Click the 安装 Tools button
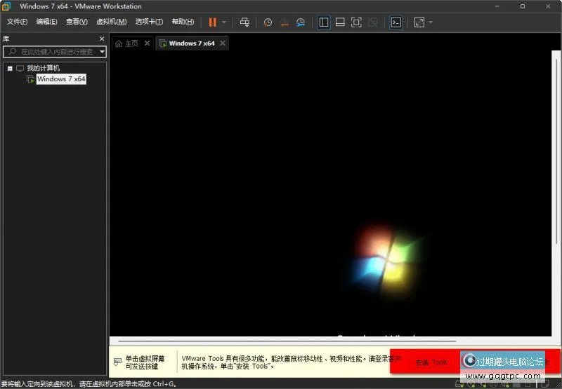The height and width of the screenshot is (389, 562). click(x=431, y=362)
